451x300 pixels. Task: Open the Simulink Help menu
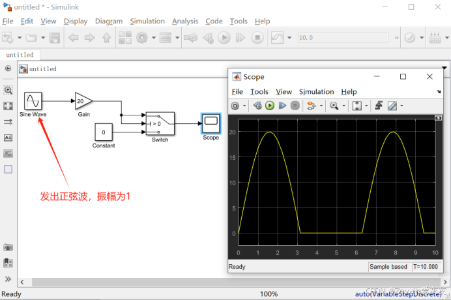pyautogui.click(x=262, y=21)
